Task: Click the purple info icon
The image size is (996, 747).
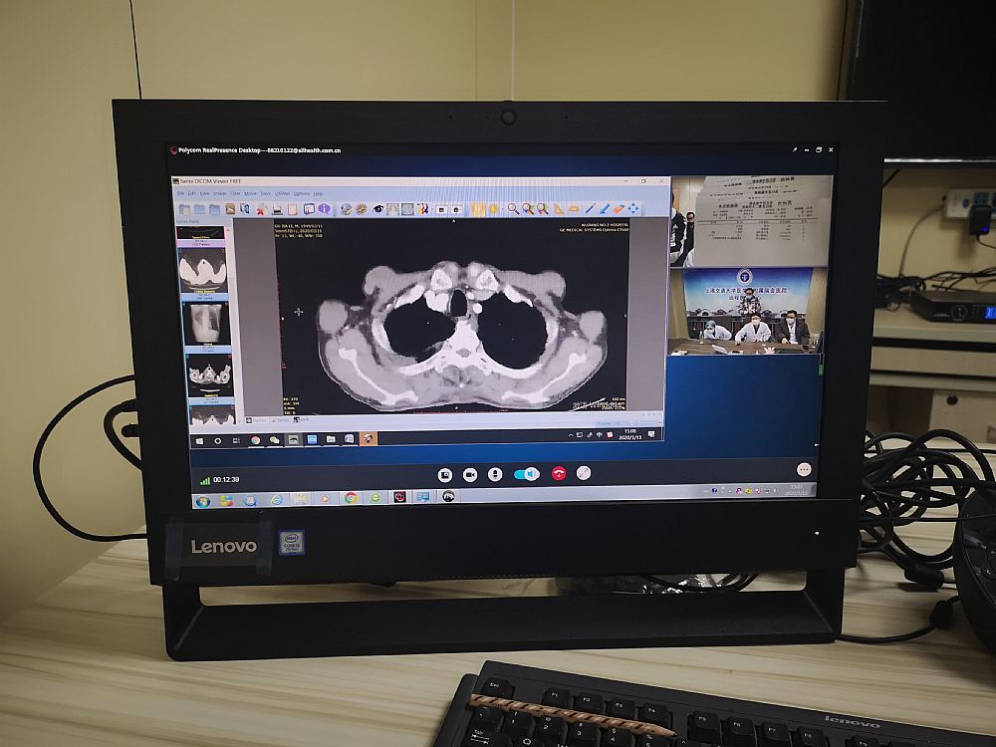Action: [x=324, y=208]
